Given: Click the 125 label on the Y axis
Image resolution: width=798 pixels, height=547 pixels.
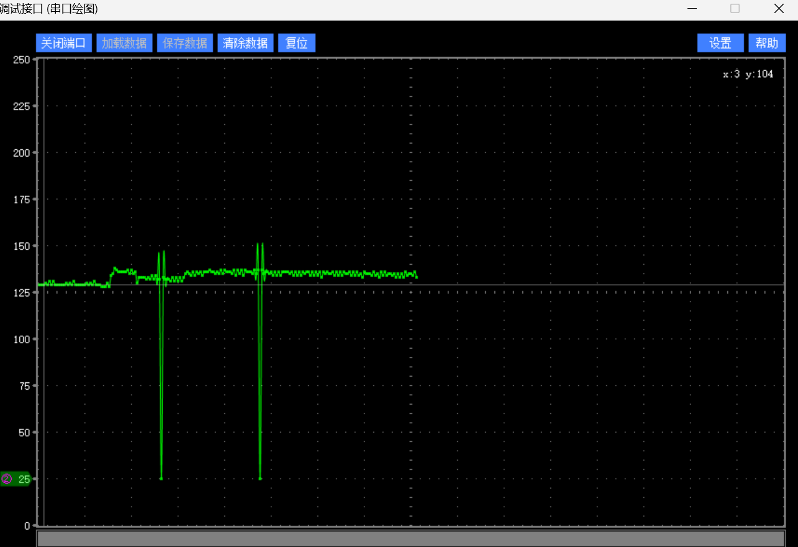Looking at the screenshot, I should [21, 292].
